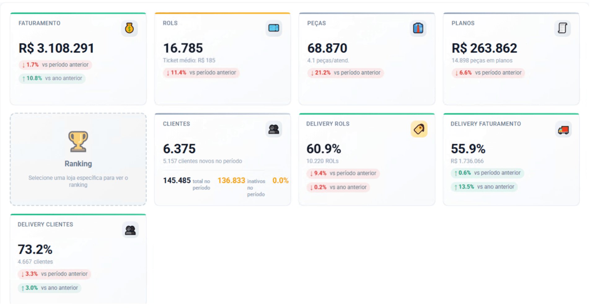Click the people icon in Delivery Clientes card
595x308 pixels.
point(130,230)
